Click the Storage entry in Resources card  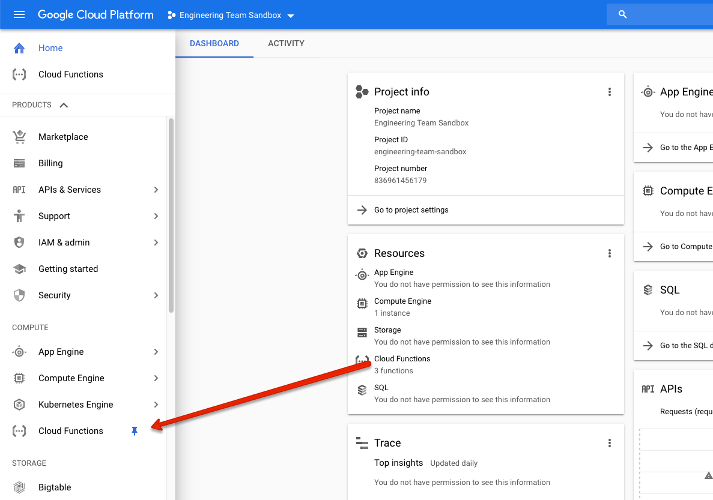(x=387, y=330)
